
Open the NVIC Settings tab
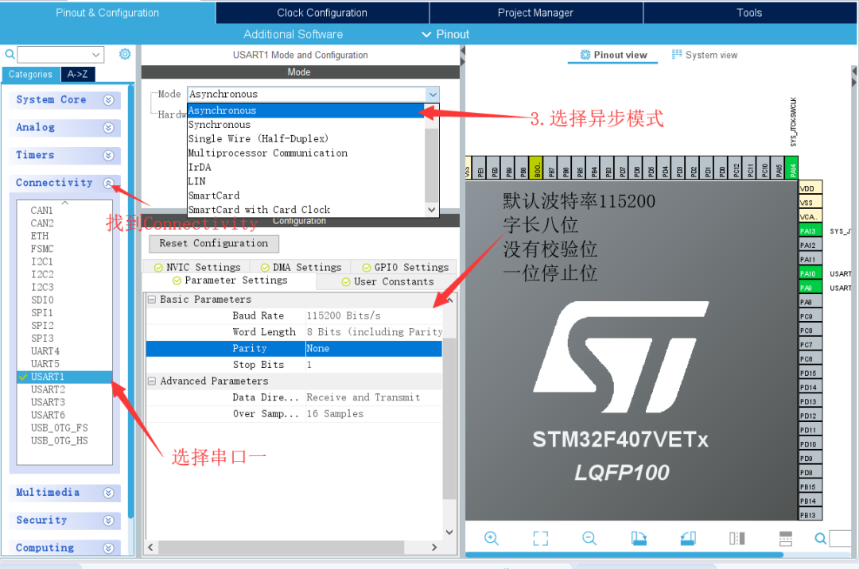197,267
